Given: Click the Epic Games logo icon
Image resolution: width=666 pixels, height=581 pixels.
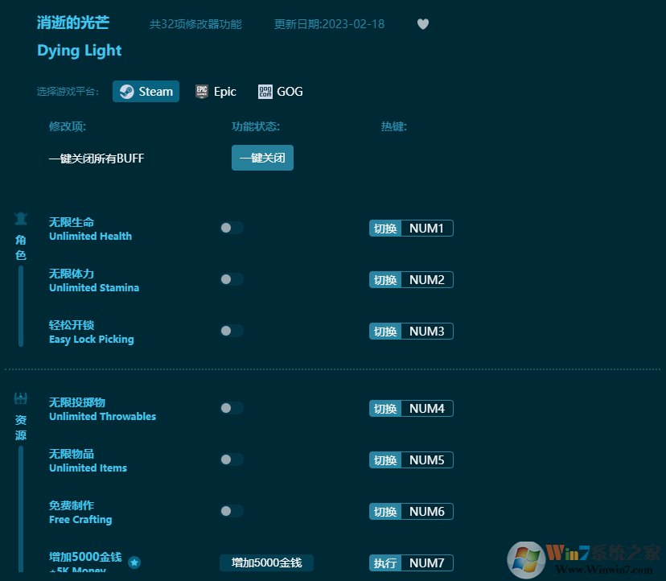Looking at the screenshot, I should pos(201,91).
